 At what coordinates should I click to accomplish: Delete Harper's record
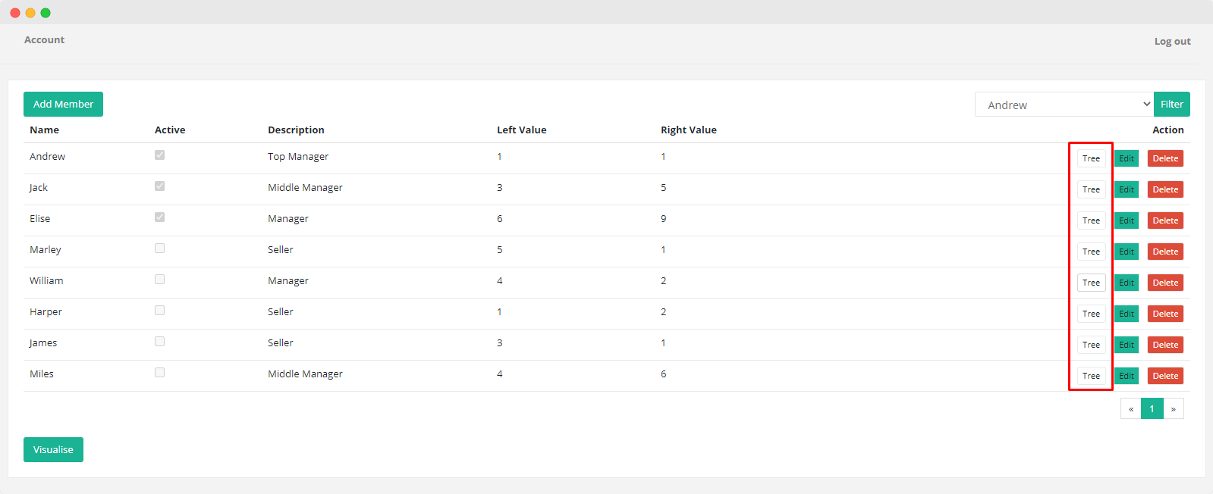(1165, 314)
